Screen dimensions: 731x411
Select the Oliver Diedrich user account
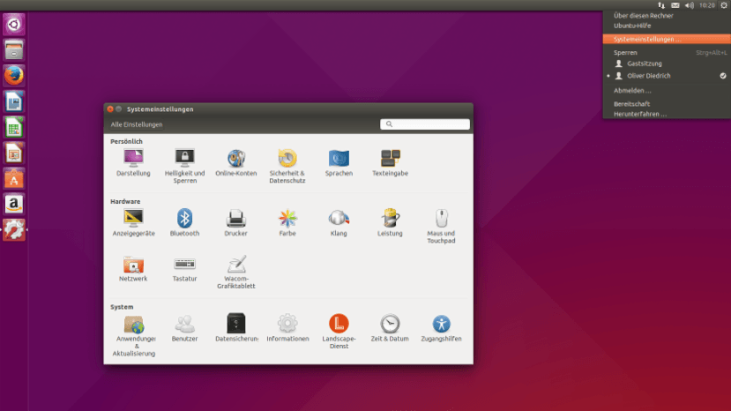coord(648,76)
